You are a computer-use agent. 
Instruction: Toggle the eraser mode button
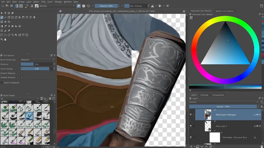coord(79,6)
